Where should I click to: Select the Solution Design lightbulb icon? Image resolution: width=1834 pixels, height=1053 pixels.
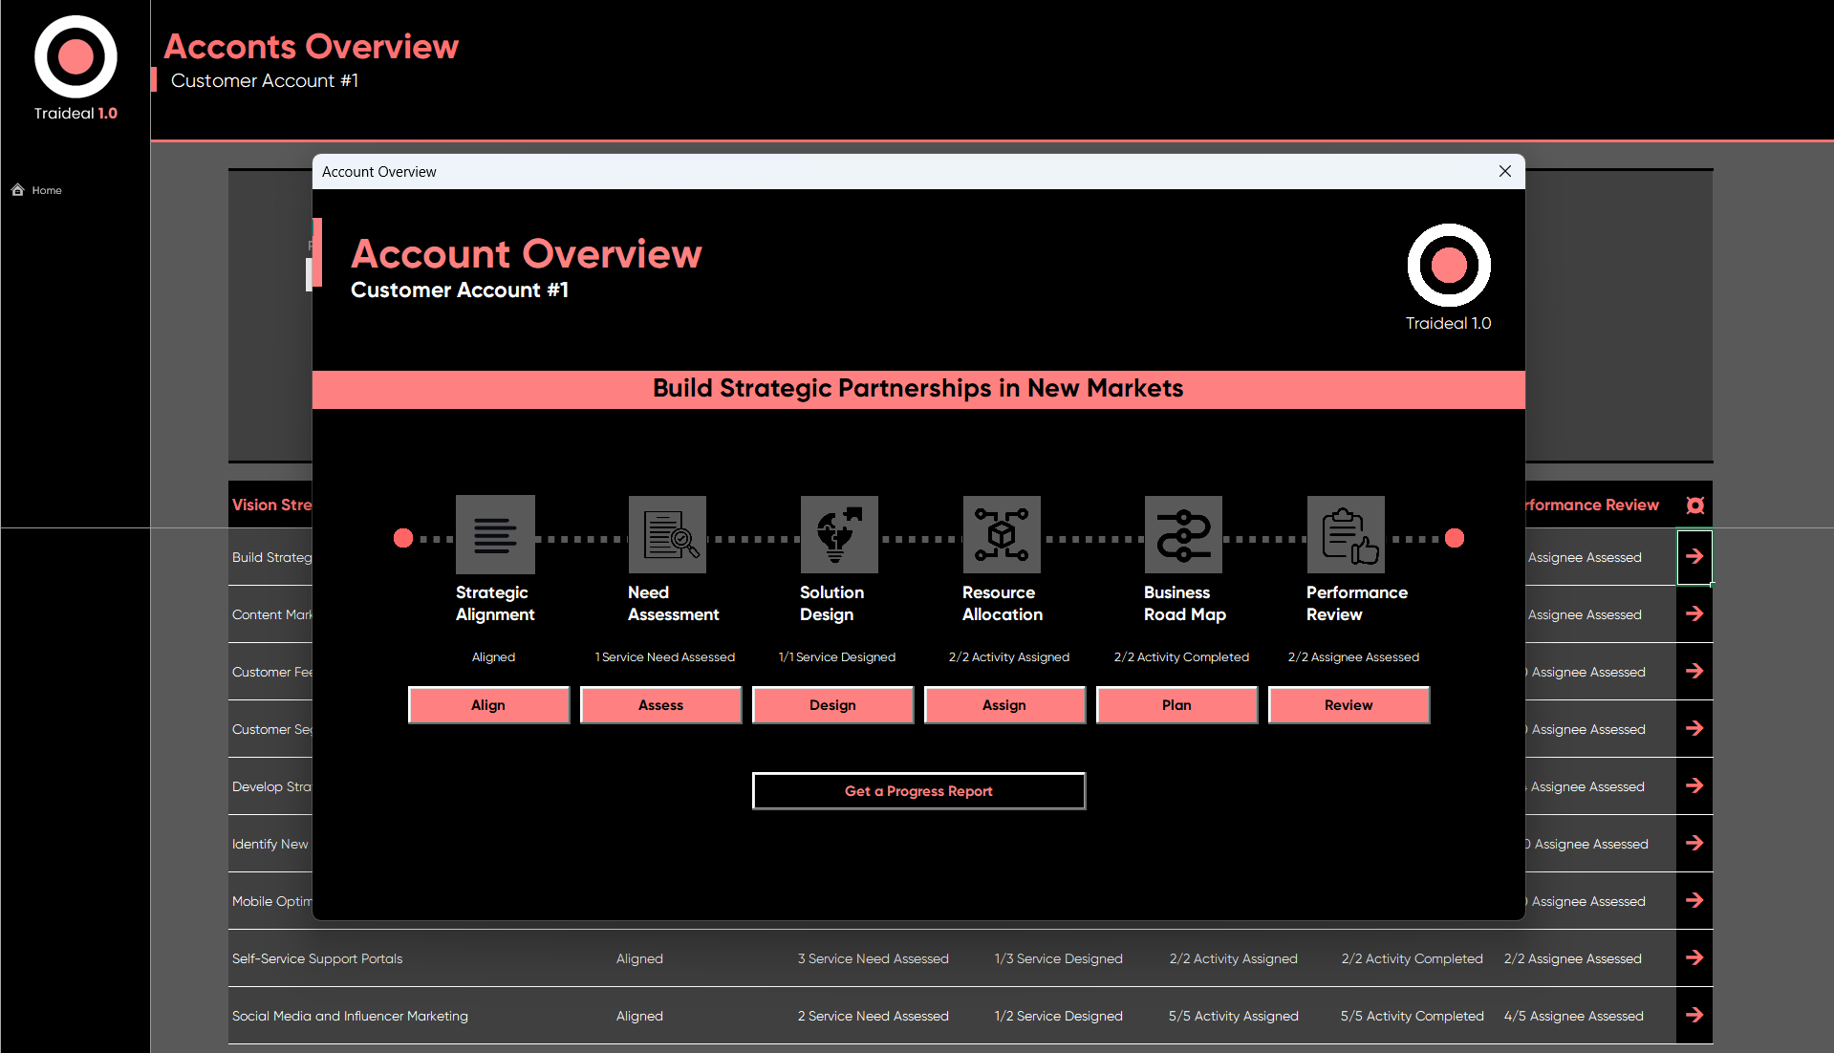tap(838, 534)
